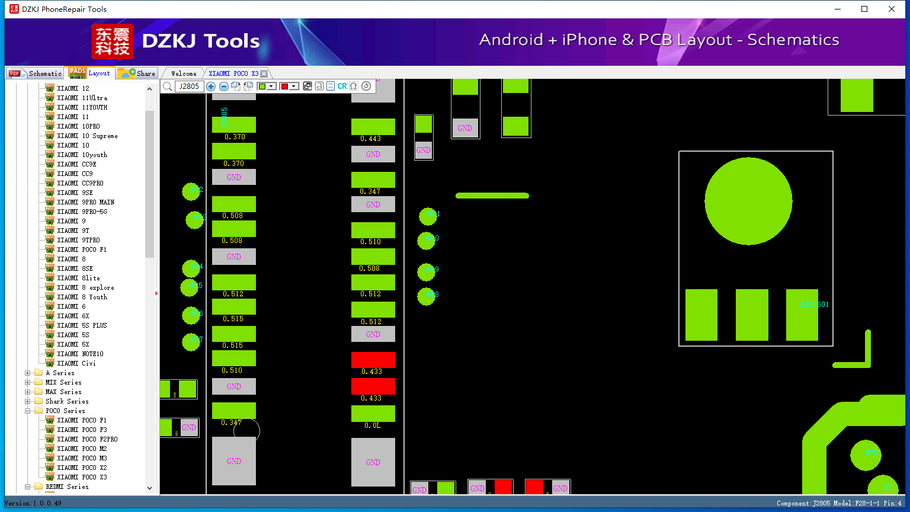The height and width of the screenshot is (512, 910).
Task: Toggle the cyan CR icon
Action: tap(342, 87)
